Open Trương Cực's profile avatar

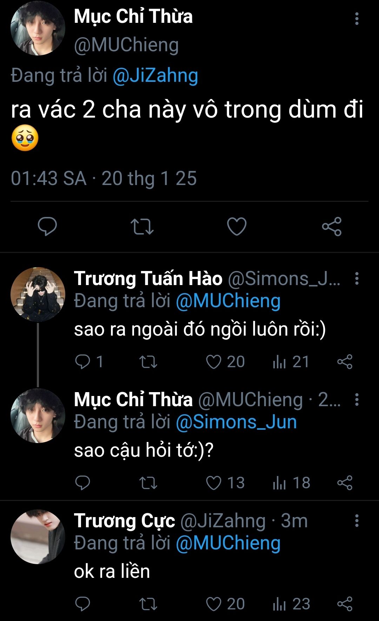[x=38, y=537]
